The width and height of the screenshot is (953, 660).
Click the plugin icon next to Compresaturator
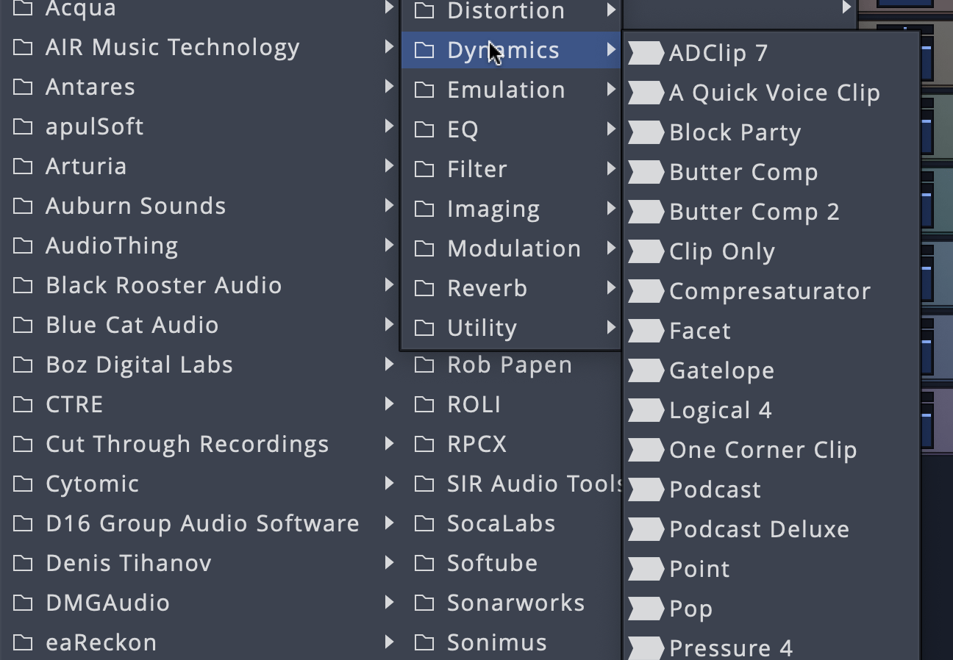click(x=646, y=290)
